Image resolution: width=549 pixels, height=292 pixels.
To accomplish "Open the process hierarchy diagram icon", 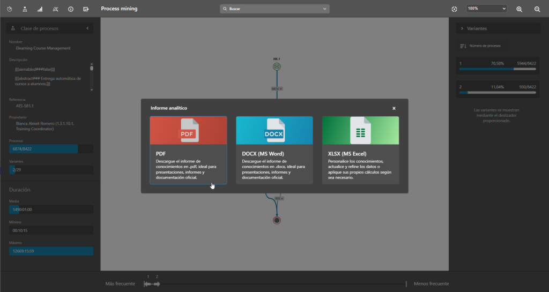I will [25, 9].
